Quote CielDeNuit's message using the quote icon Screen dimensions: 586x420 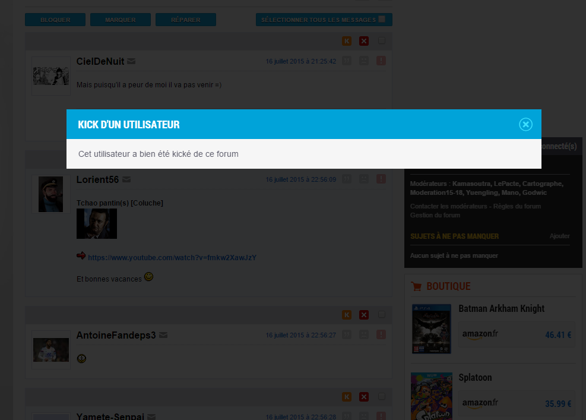point(347,61)
